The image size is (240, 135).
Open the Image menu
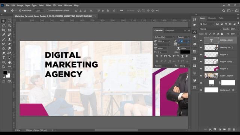point(20,5)
